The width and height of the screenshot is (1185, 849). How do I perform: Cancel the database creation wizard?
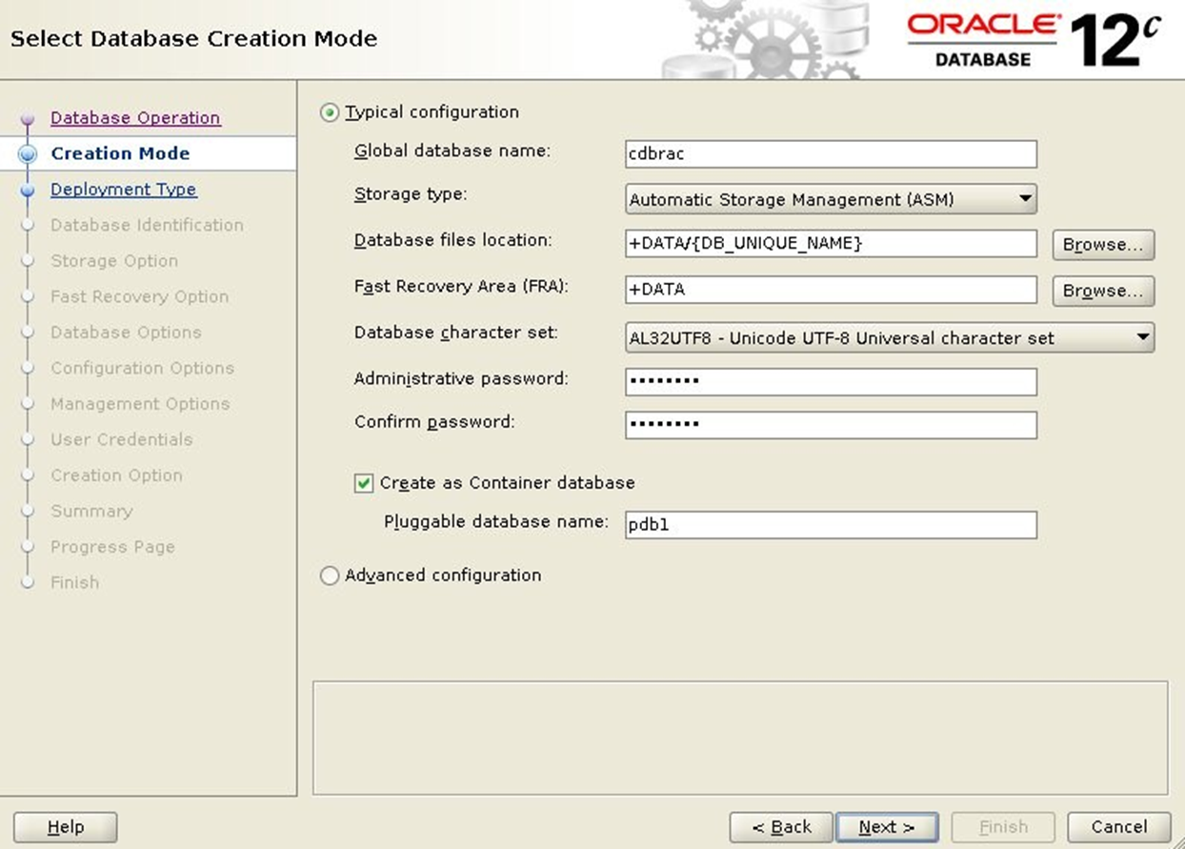coord(1119,827)
